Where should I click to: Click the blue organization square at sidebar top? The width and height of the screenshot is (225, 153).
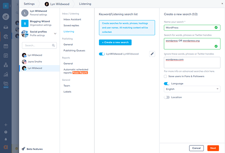(x=6, y=6)
